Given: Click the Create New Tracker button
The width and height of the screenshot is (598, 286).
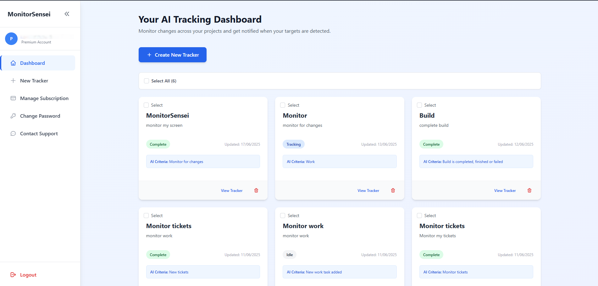Looking at the screenshot, I should pos(173,55).
